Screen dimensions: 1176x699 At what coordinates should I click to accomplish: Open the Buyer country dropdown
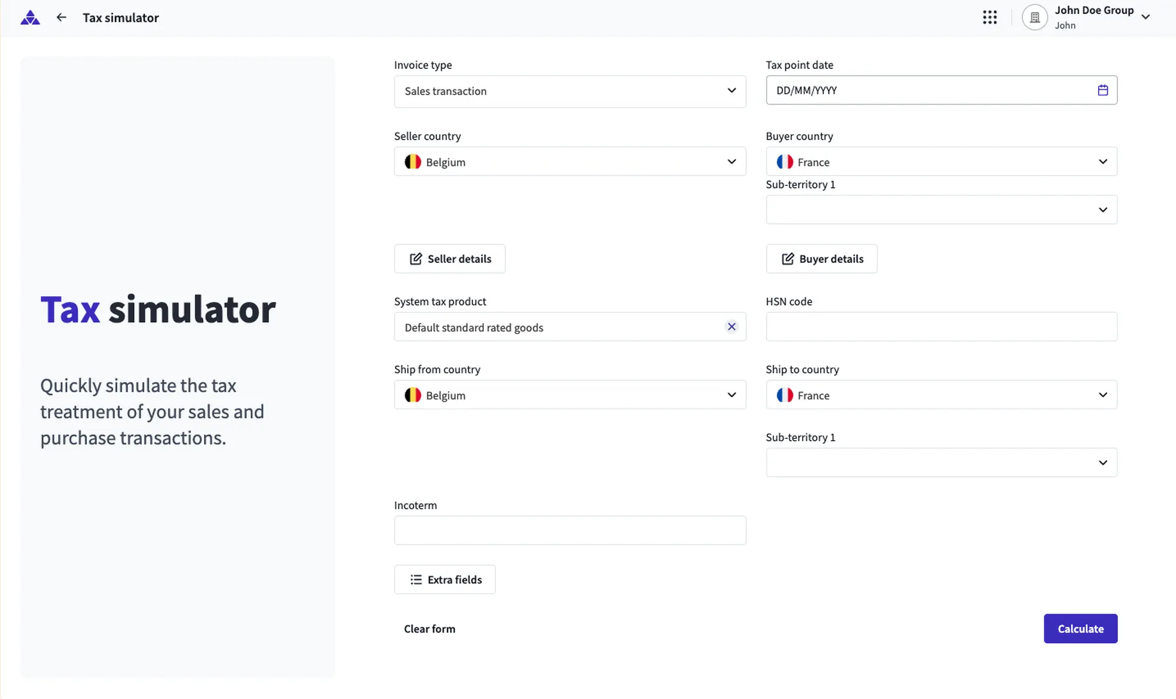coord(941,162)
